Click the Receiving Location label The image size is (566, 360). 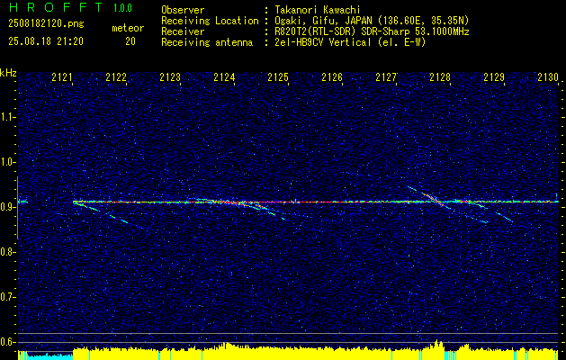(x=210, y=21)
